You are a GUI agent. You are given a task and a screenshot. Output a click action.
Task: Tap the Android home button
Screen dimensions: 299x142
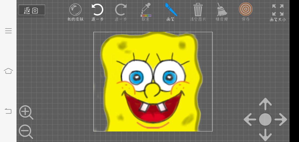pyautogui.click(x=8, y=71)
